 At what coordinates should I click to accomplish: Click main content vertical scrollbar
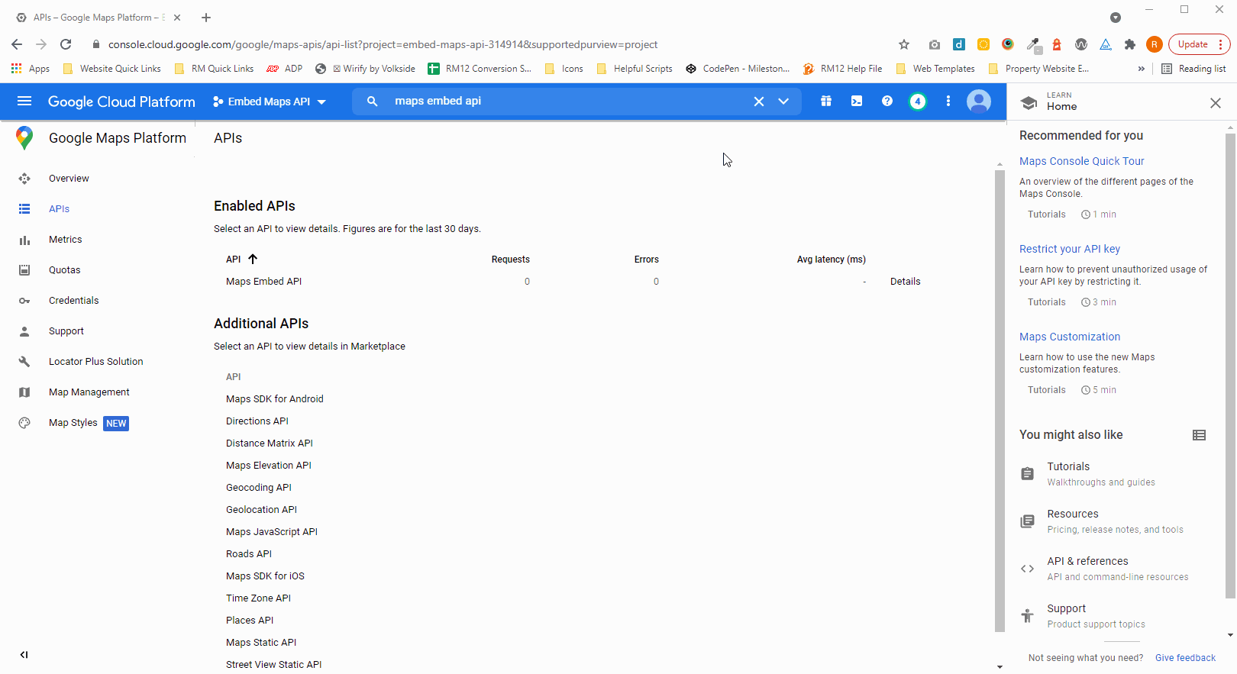pyautogui.click(x=1000, y=401)
